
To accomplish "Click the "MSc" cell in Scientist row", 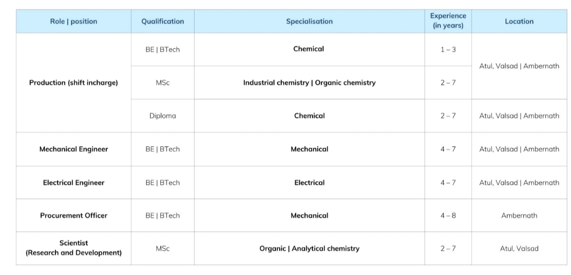I will 163,249.
